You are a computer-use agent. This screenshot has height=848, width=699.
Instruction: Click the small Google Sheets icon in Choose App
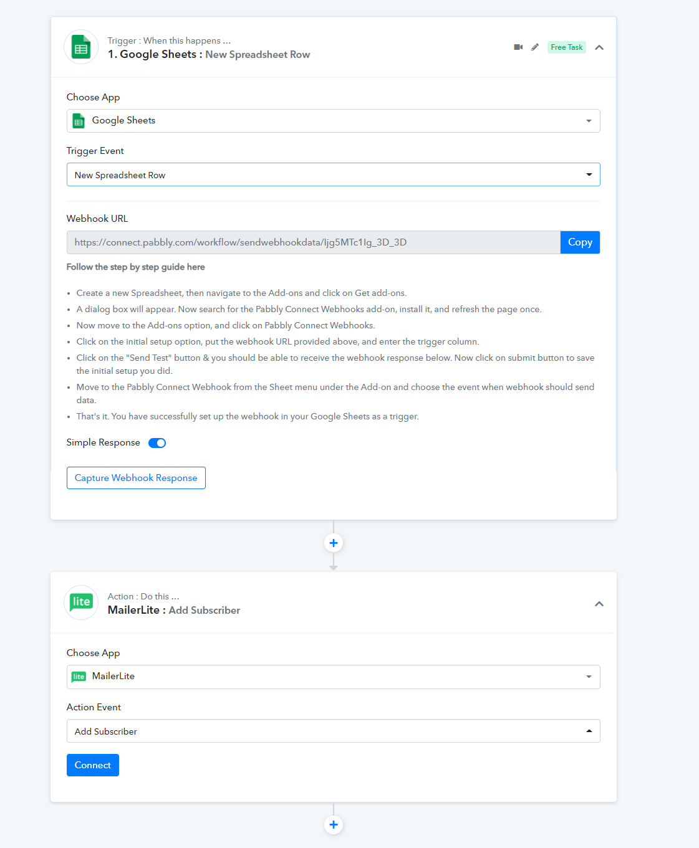pyautogui.click(x=79, y=121)
